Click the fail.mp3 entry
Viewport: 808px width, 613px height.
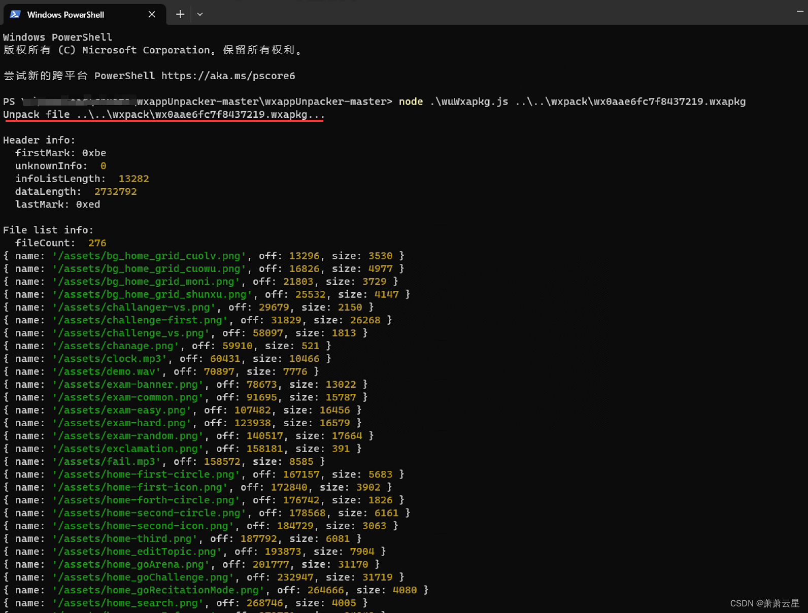coord(164,462)
